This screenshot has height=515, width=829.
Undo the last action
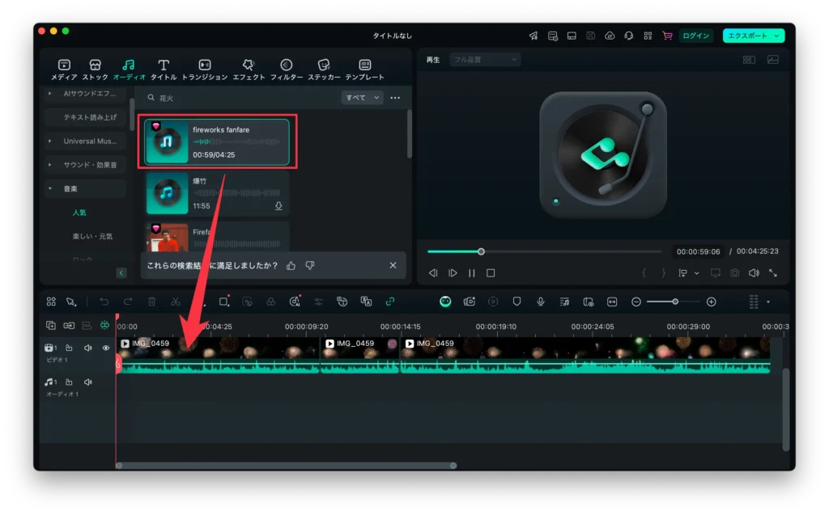coord(105,302)
